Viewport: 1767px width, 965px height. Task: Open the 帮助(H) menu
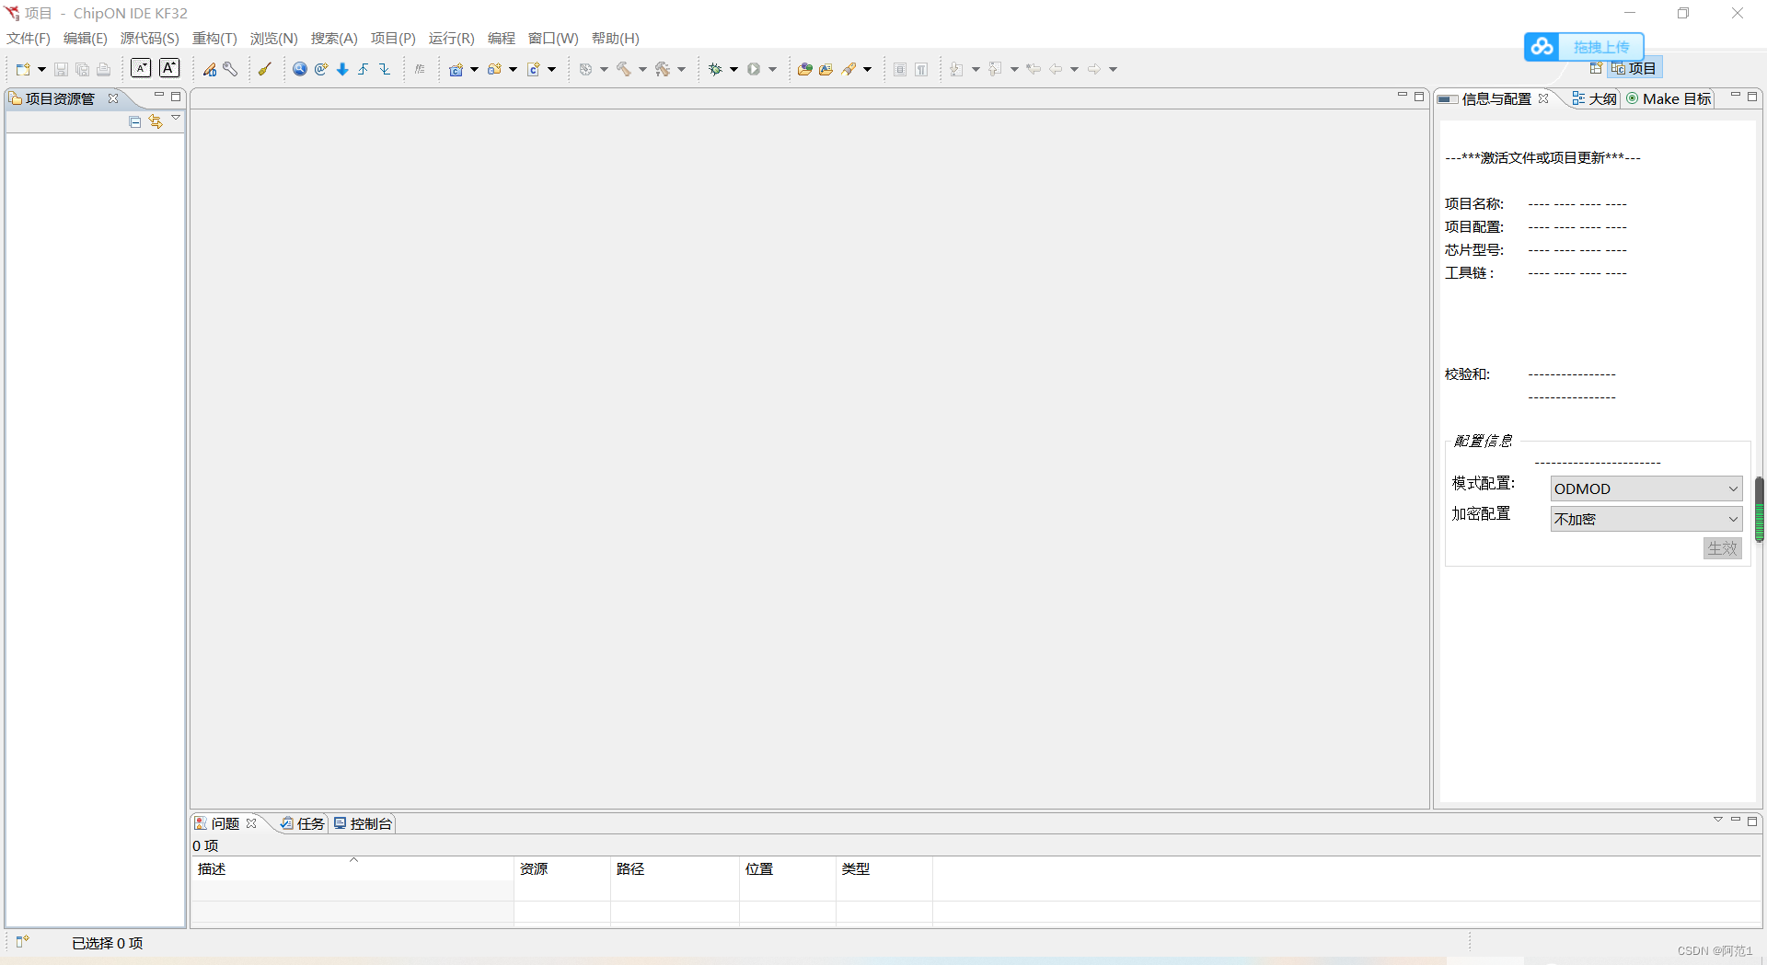point(616,39)
